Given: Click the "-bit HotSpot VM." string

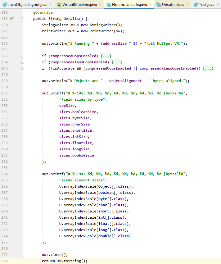Looking at the screenshot, I should click(x=164, y=43).
